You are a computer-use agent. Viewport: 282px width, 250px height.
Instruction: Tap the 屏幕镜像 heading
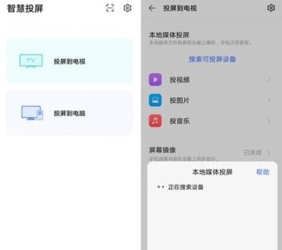162,150
